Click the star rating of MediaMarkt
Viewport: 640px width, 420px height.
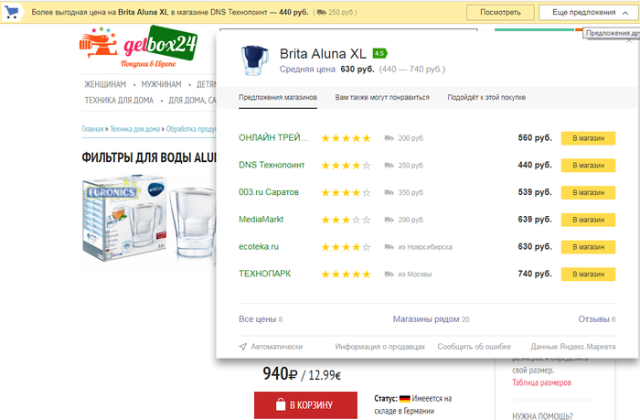(346, 220)
